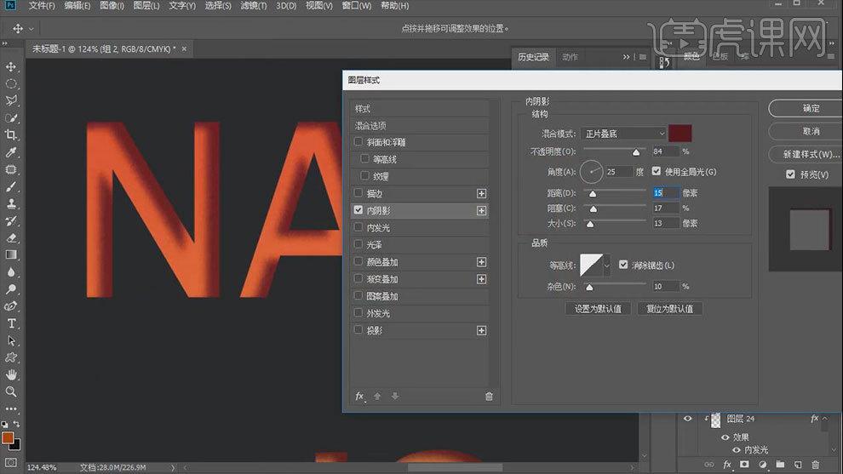The width and height of the screenshot is (843, 474).
Task: Open the 图像 menu
Action: tap(112, 5)
